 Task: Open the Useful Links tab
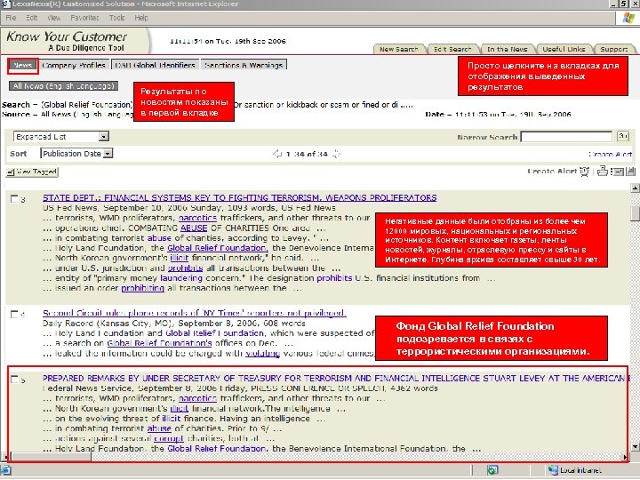[x=564, y=49]
